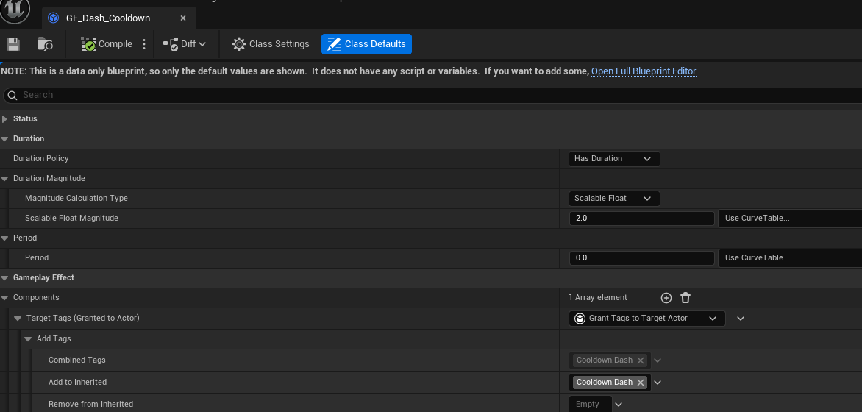The height and width of the screenshot is (412, 862).
Task: Show Class Defaults
Action: 366,44
